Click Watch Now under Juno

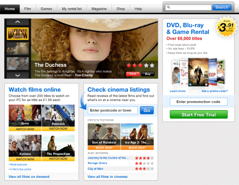[x=25, y=129]
